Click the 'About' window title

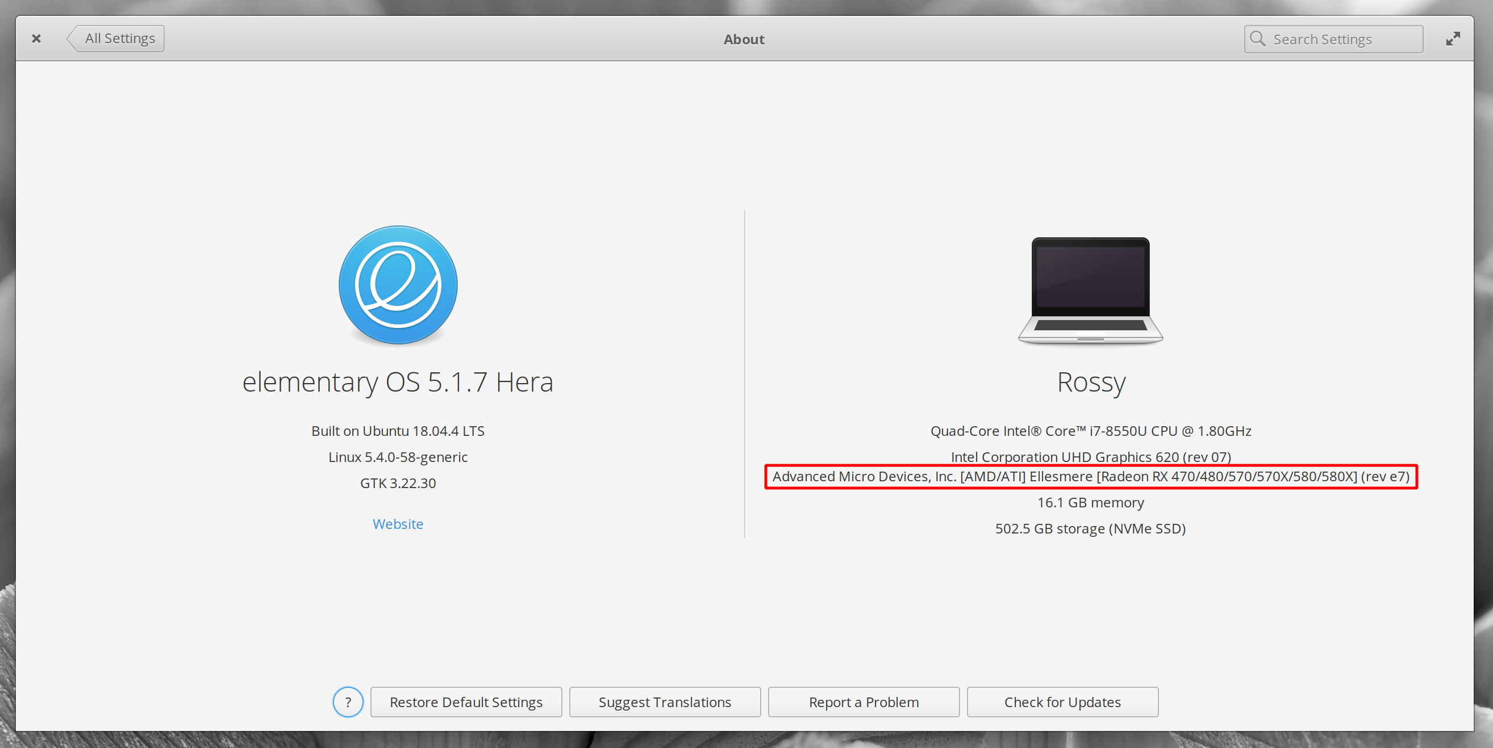point(744,39)
